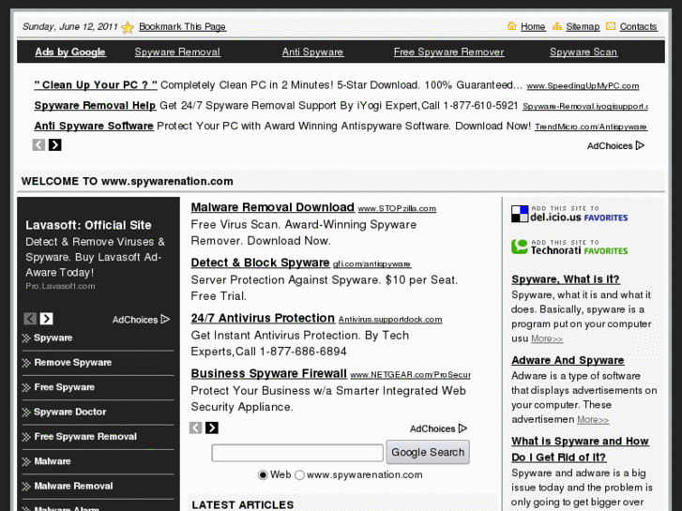Click the Technorati favorites icon
The height and width of the screenshot is (511, 682).
pos(520,247)
